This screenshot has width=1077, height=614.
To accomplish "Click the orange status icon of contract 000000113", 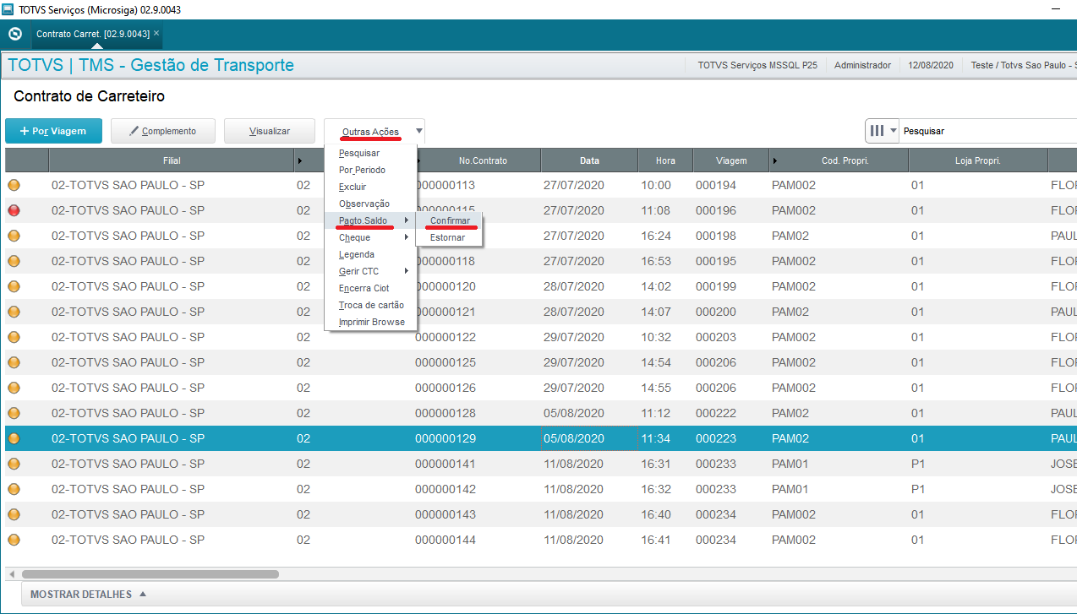I will pos(14,185).
